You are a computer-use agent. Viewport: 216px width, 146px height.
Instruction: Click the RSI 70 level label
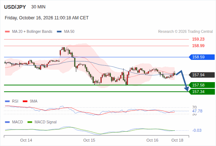pyautogui.click(x=194, y=107)
